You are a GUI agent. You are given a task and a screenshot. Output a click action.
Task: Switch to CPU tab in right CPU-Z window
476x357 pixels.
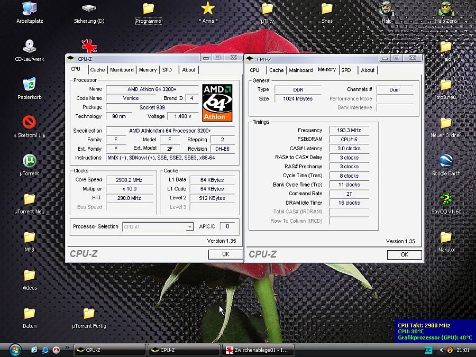(254, 70)
